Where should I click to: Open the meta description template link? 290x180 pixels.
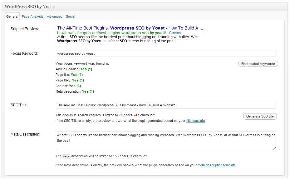pos(217,165)
